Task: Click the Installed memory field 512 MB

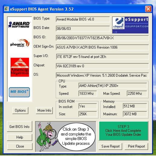Action: coord(135,106)
